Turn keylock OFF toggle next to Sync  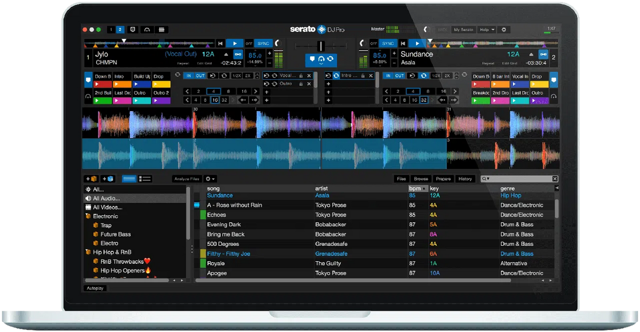click(249, 43)
